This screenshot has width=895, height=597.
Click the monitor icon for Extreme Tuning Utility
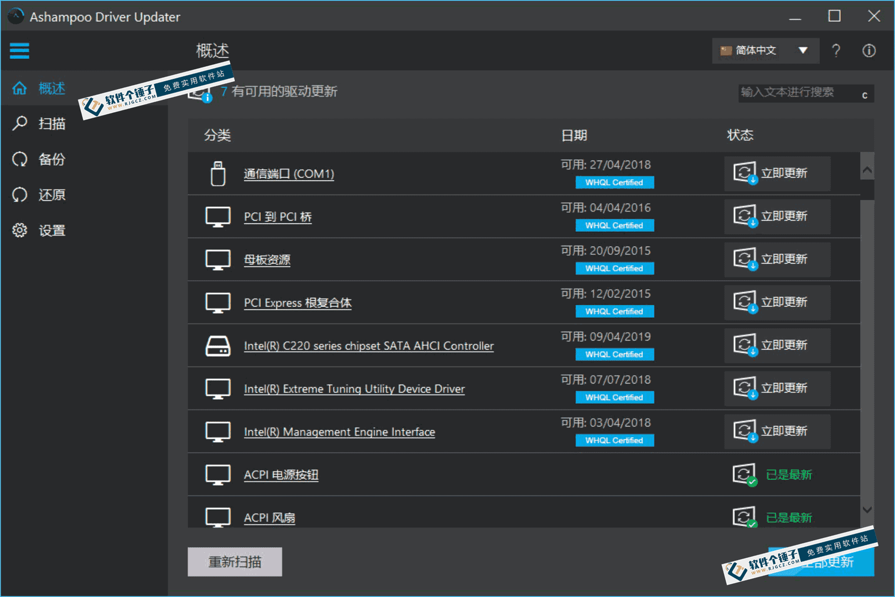pyautogui.click(x=218, y=389)
